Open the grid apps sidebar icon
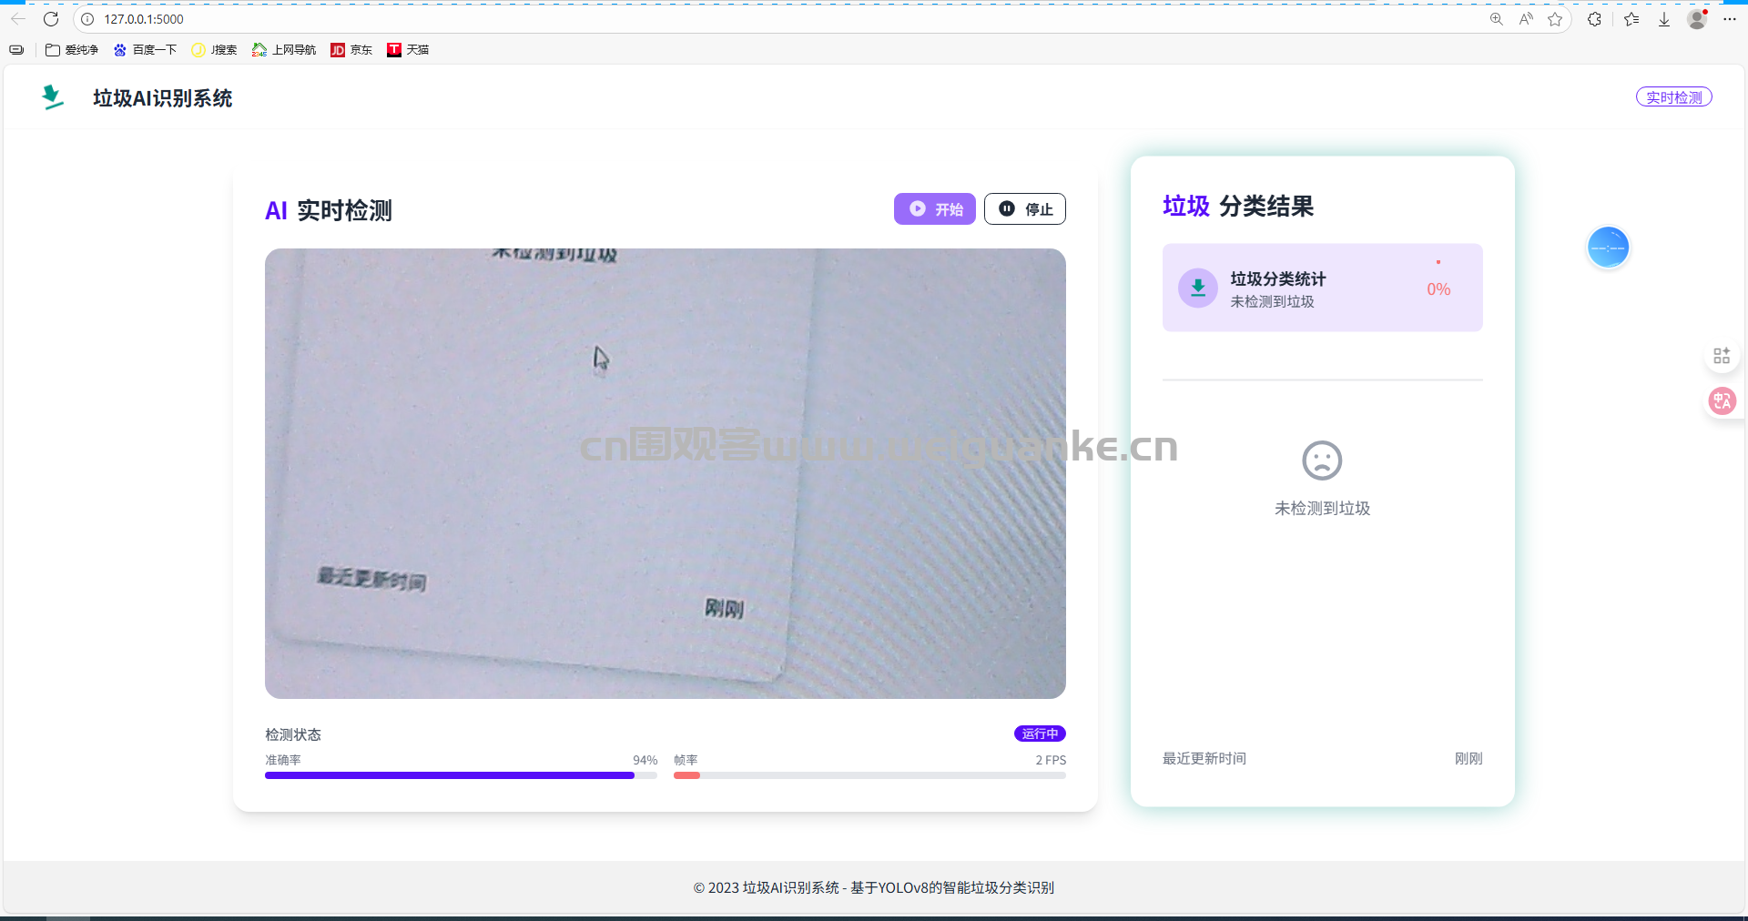The image size is (1748, 921). pyautogui.click(x=1722, y=356)
